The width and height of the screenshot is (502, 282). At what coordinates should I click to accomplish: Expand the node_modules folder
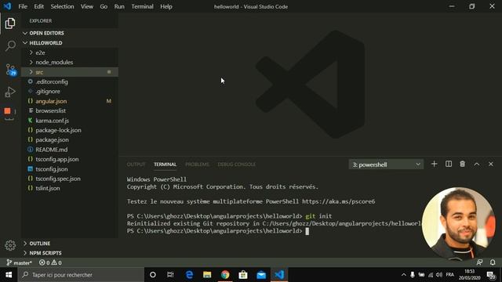(x=70, y=62)
